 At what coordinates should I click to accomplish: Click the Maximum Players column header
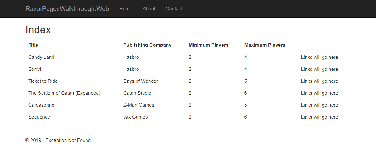265,45
